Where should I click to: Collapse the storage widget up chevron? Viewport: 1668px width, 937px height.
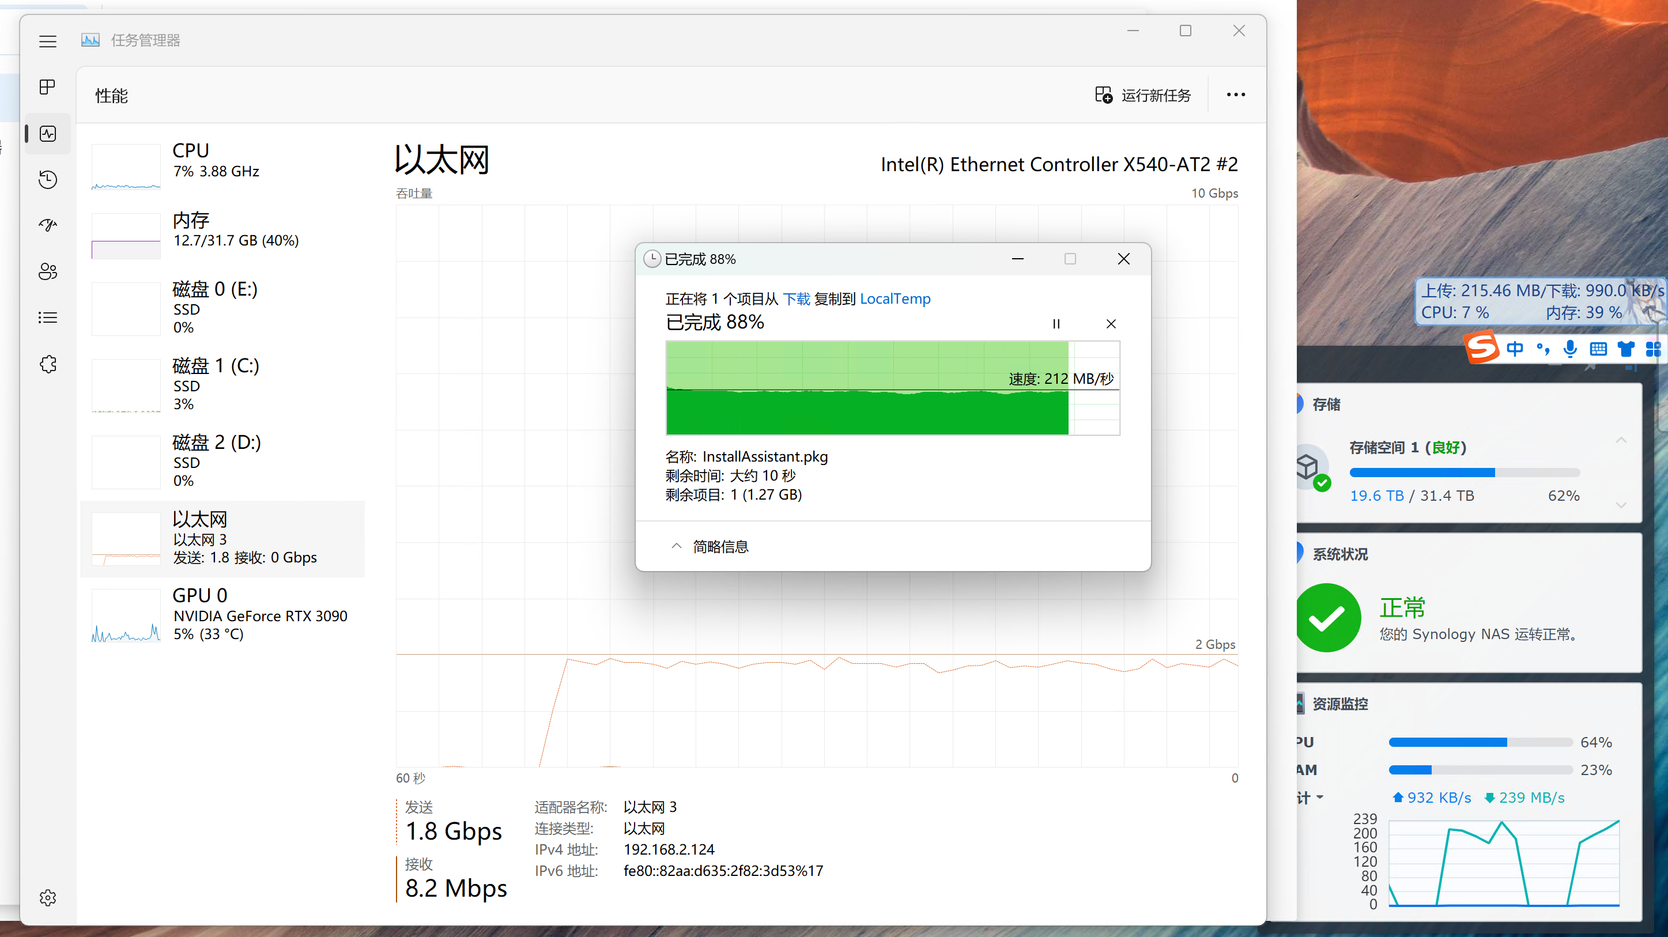pyautogui.click(x=1621, y=440)
